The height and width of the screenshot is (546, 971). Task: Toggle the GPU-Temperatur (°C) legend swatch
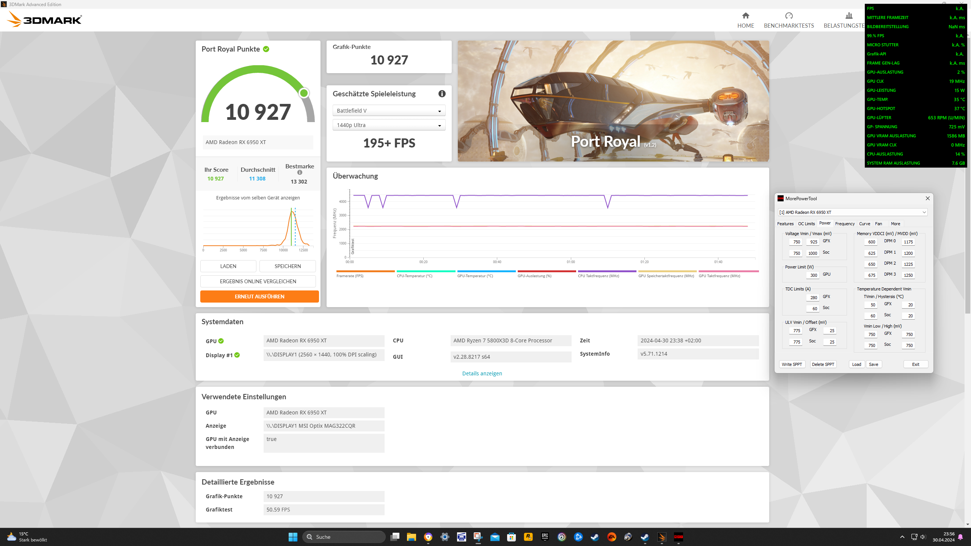(486, 271)
